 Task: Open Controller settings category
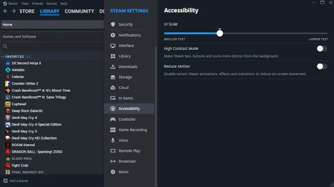[129, 119]
